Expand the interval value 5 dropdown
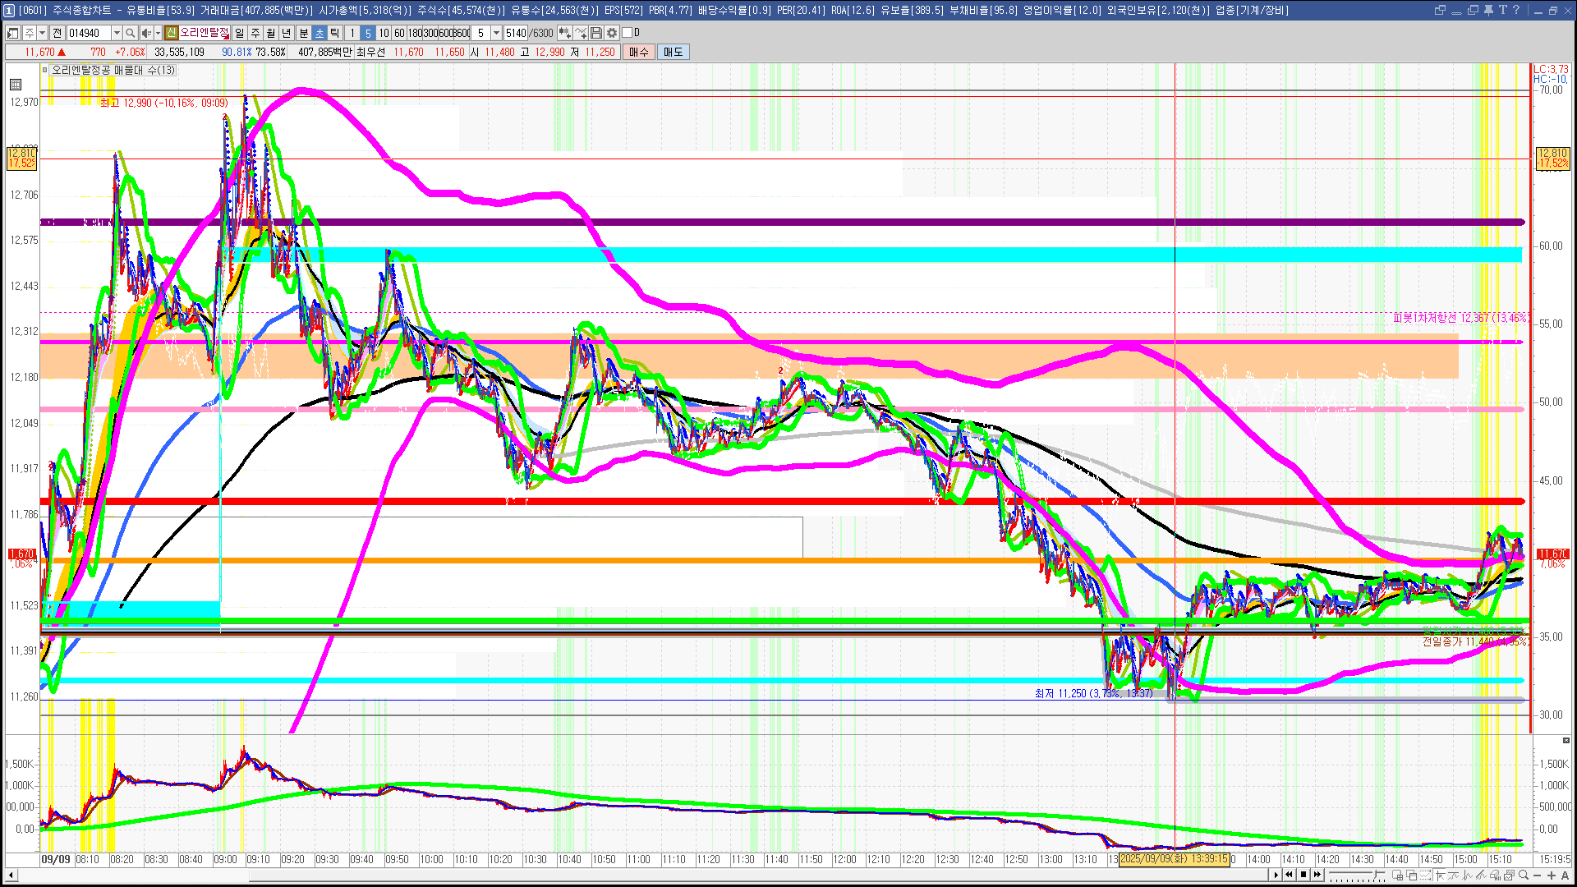The height and width of the screenshot is (887, 1577). pyautogui.click(x=496, y=33)
